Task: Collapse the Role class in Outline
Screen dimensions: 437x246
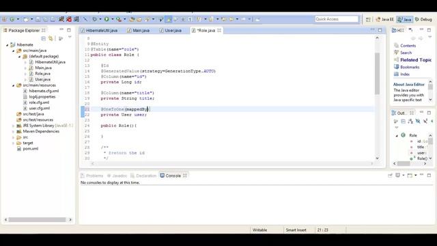Action: coord(397,135)
